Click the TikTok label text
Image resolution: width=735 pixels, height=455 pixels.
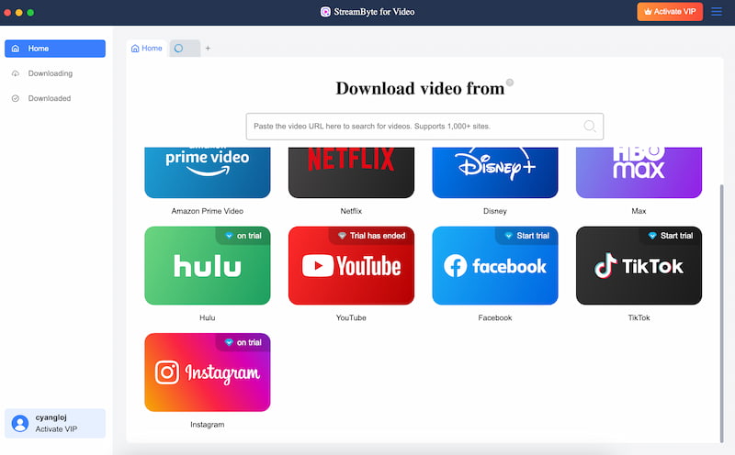tap(639, 317)
